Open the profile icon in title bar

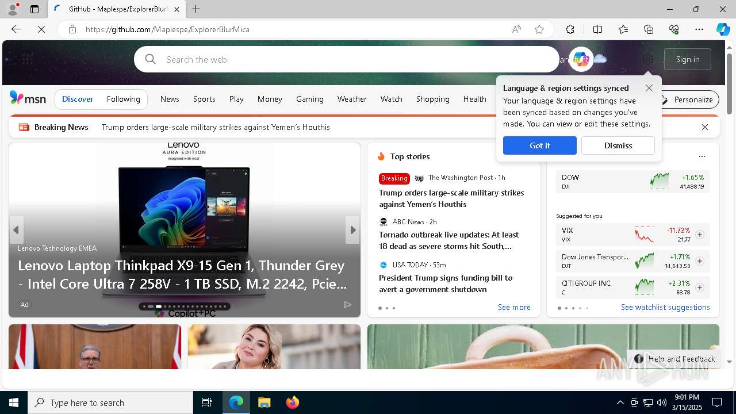(x=13, y=9)
